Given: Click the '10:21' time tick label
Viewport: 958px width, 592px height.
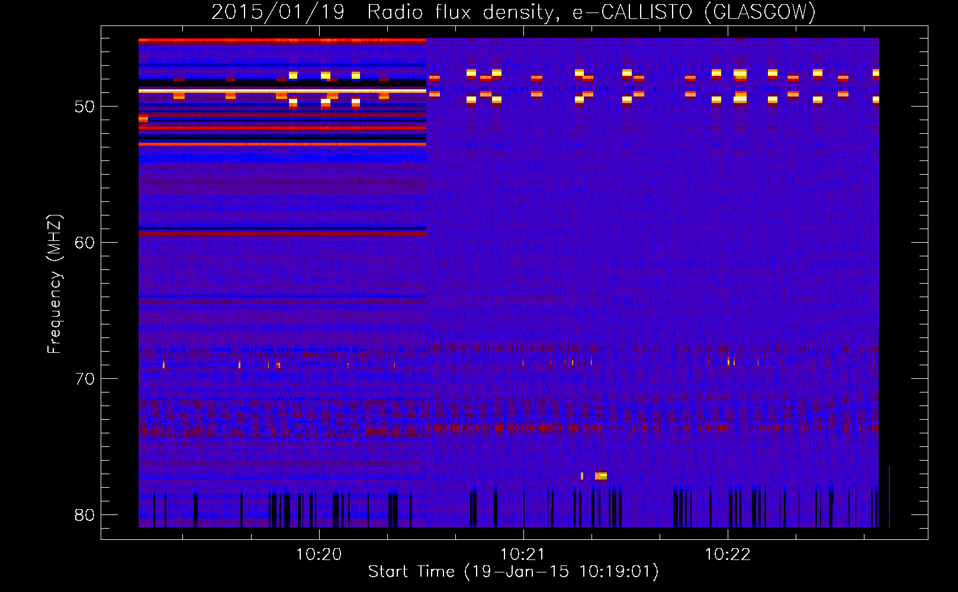Looking at the screenshot, I should (523, 554).
